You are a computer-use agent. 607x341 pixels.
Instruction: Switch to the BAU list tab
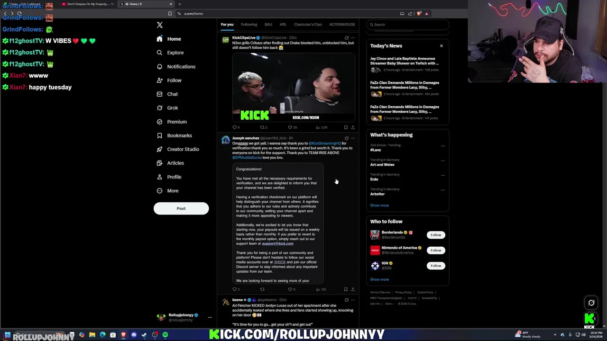click(x=268, y=24)
